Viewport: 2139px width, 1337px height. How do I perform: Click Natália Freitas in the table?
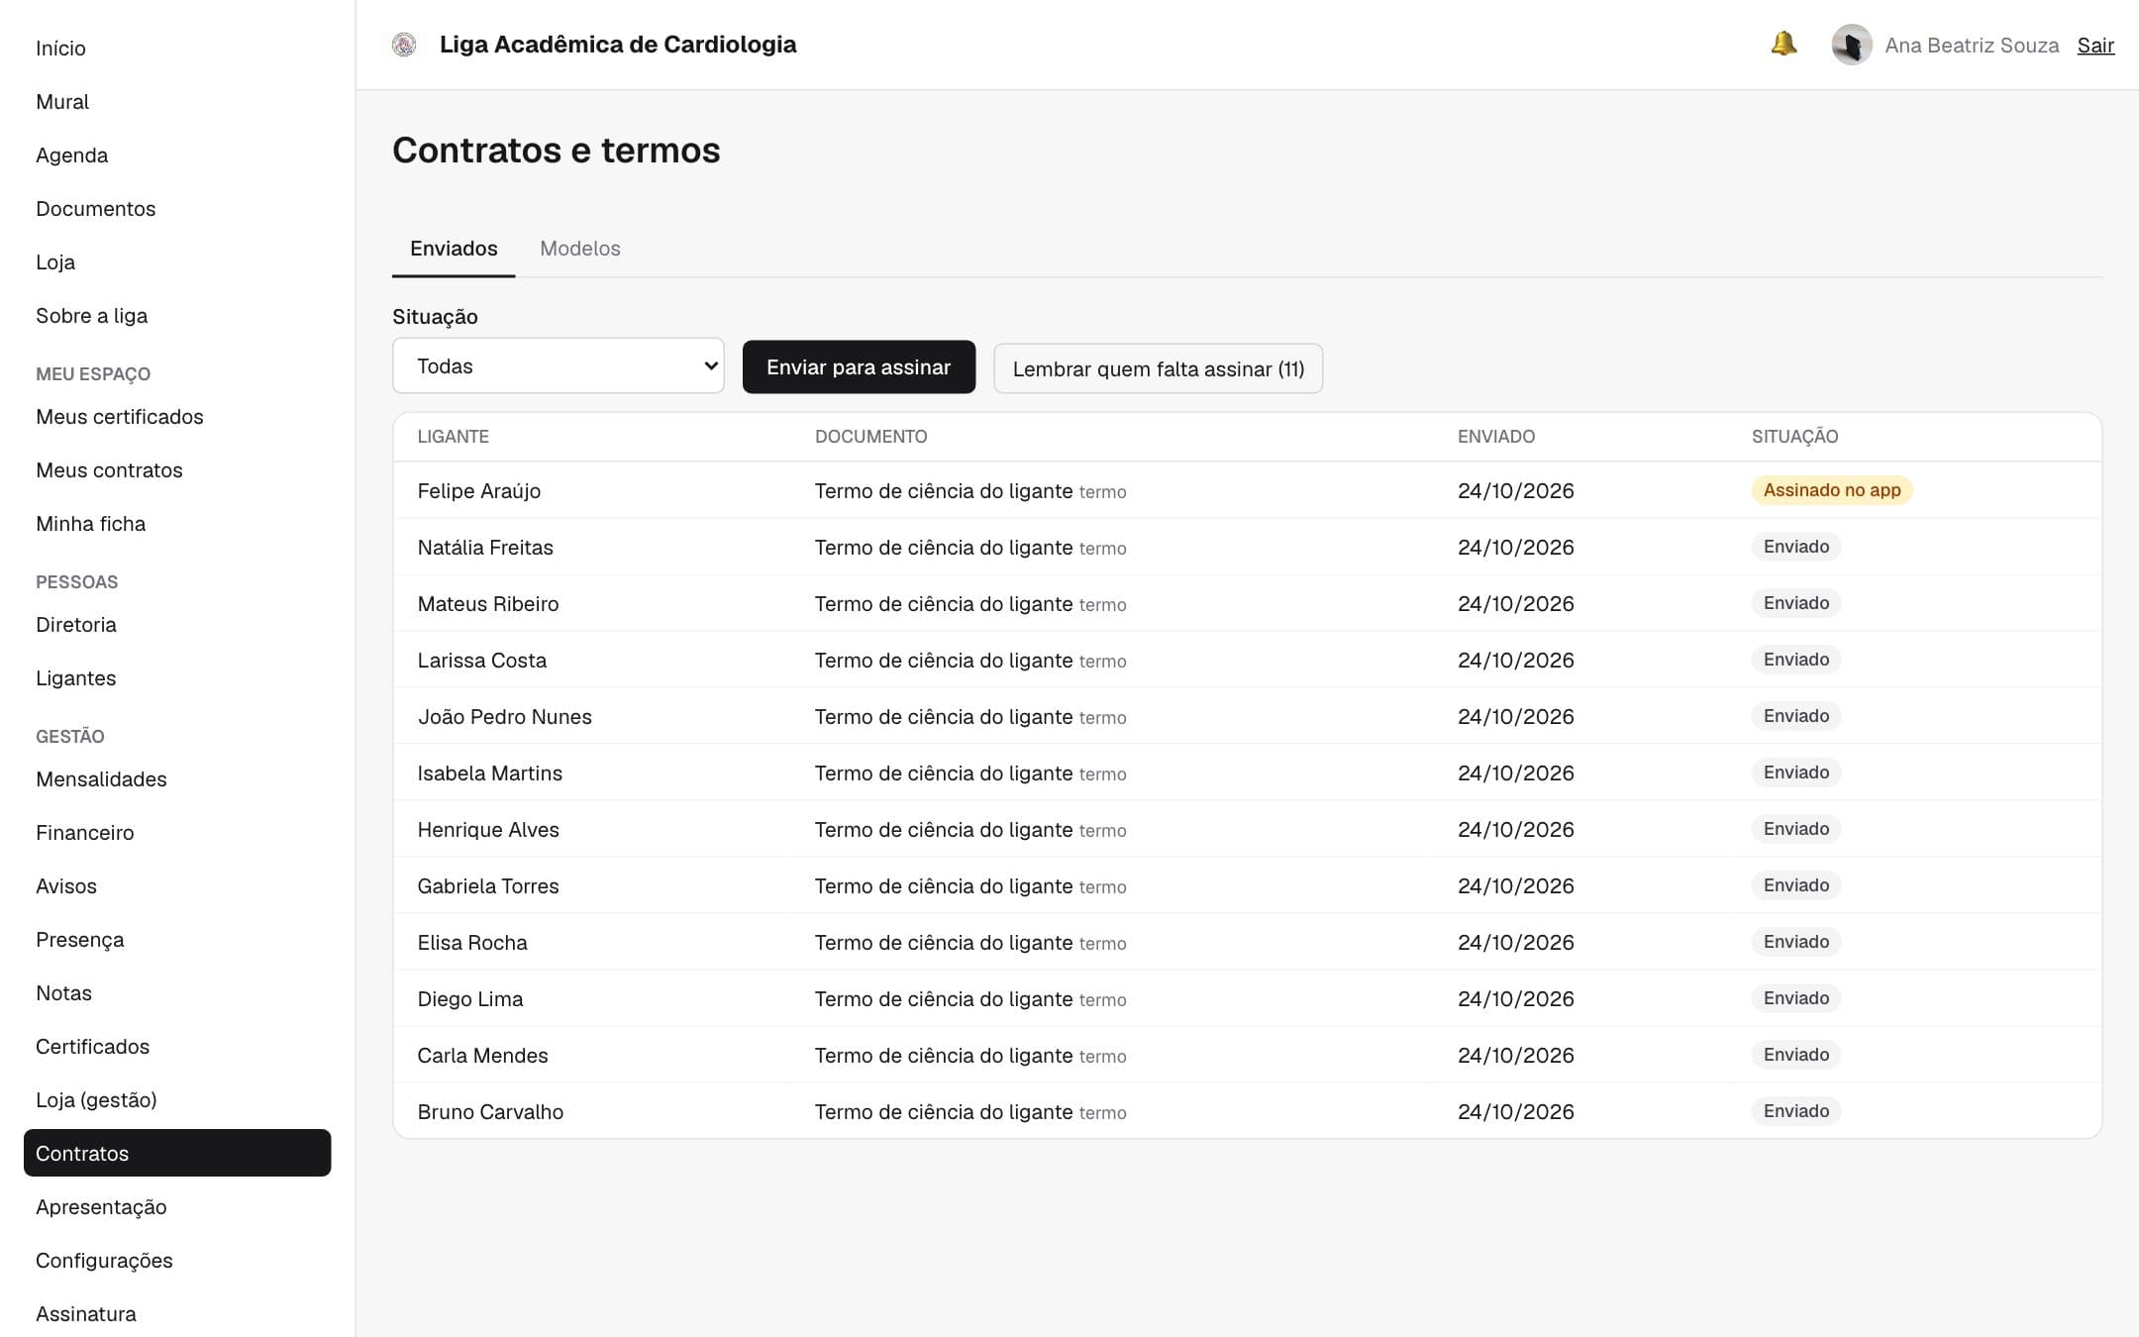tap(485, 547)
